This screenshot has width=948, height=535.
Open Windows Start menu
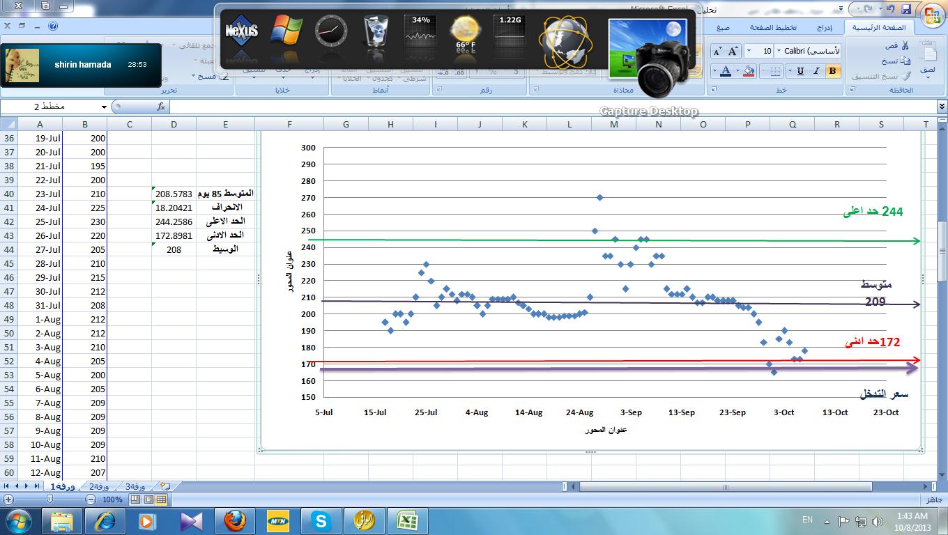point(17,521)
